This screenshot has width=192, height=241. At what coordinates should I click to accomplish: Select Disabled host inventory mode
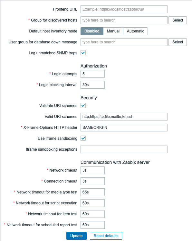coord(92,31)
